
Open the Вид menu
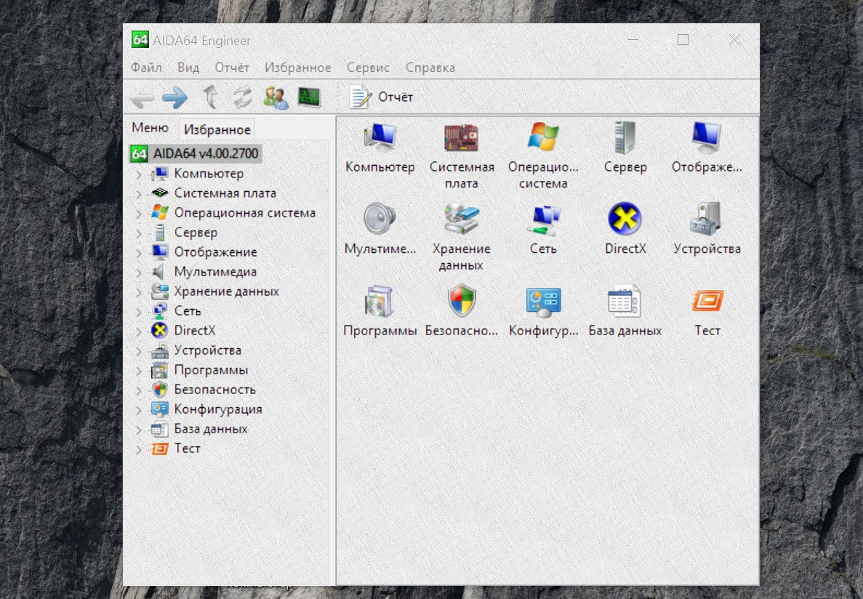(188, 67)
